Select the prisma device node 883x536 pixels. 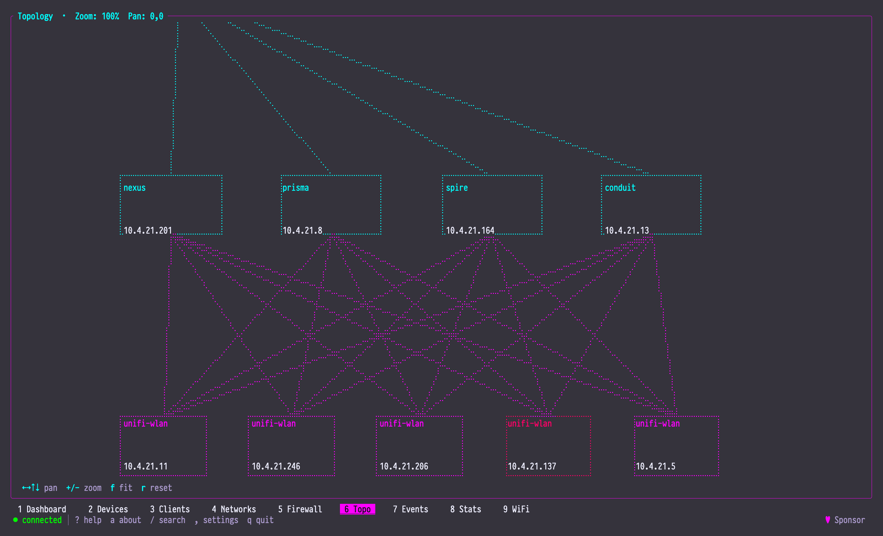tap(331, 205)
